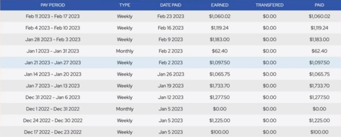Image resolution: width=341 pixels, height=137 pixels.
Task: Click the highlighted Jan 21 2023 - Jan 27 2023 row
Action: click(x=170, y=62)
